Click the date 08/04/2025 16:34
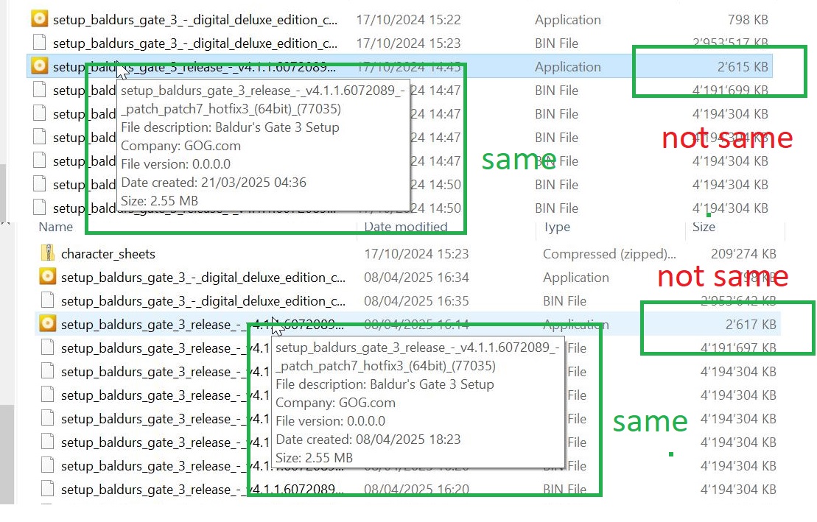 tap(416, 277)
